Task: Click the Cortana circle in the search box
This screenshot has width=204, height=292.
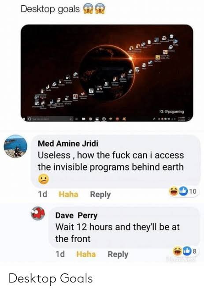Action: point(30,118)
